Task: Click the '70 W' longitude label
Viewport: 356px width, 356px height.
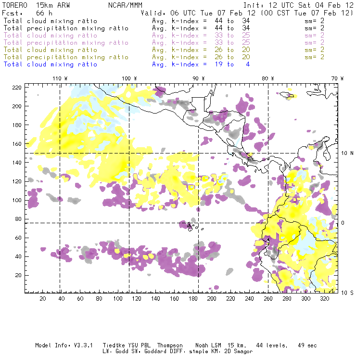Action: click(337, 78)
